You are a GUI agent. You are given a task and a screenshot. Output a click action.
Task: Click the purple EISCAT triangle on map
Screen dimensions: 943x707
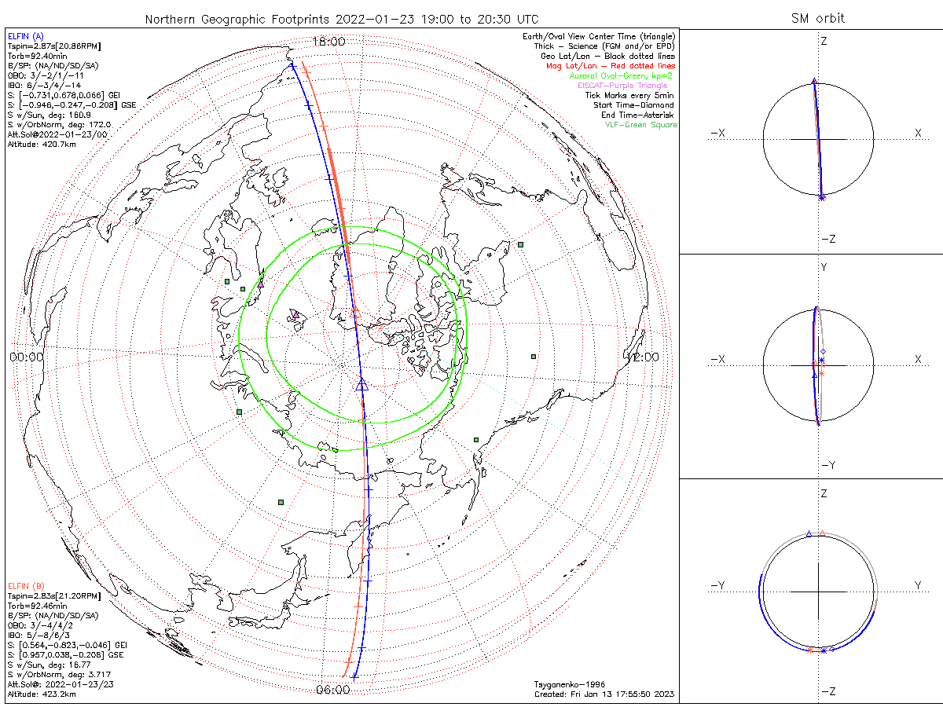point(296,313)
